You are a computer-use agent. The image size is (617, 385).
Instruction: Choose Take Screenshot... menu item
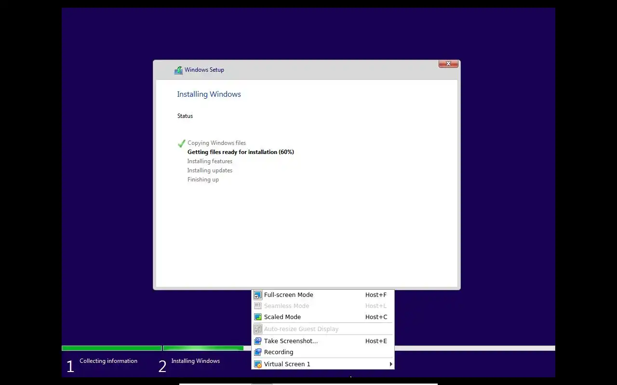tap(323, 341)
